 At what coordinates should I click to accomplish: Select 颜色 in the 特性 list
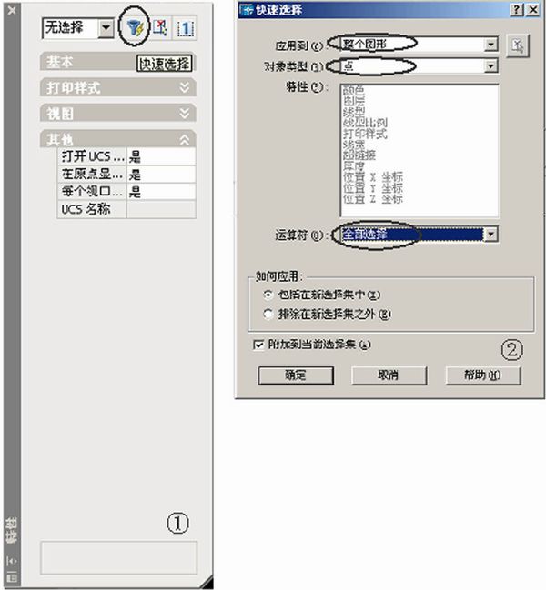pos(354,90)
